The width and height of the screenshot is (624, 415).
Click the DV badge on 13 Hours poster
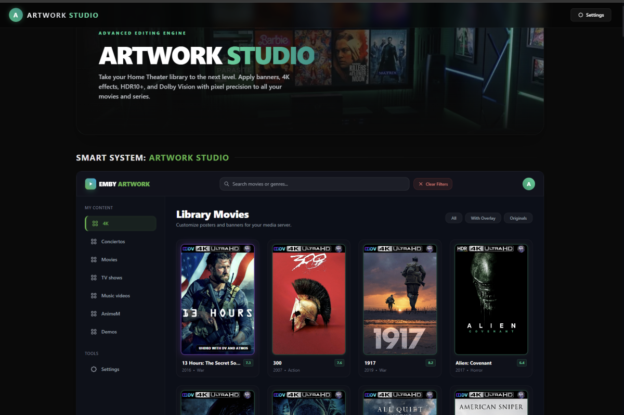coord(189,249)
